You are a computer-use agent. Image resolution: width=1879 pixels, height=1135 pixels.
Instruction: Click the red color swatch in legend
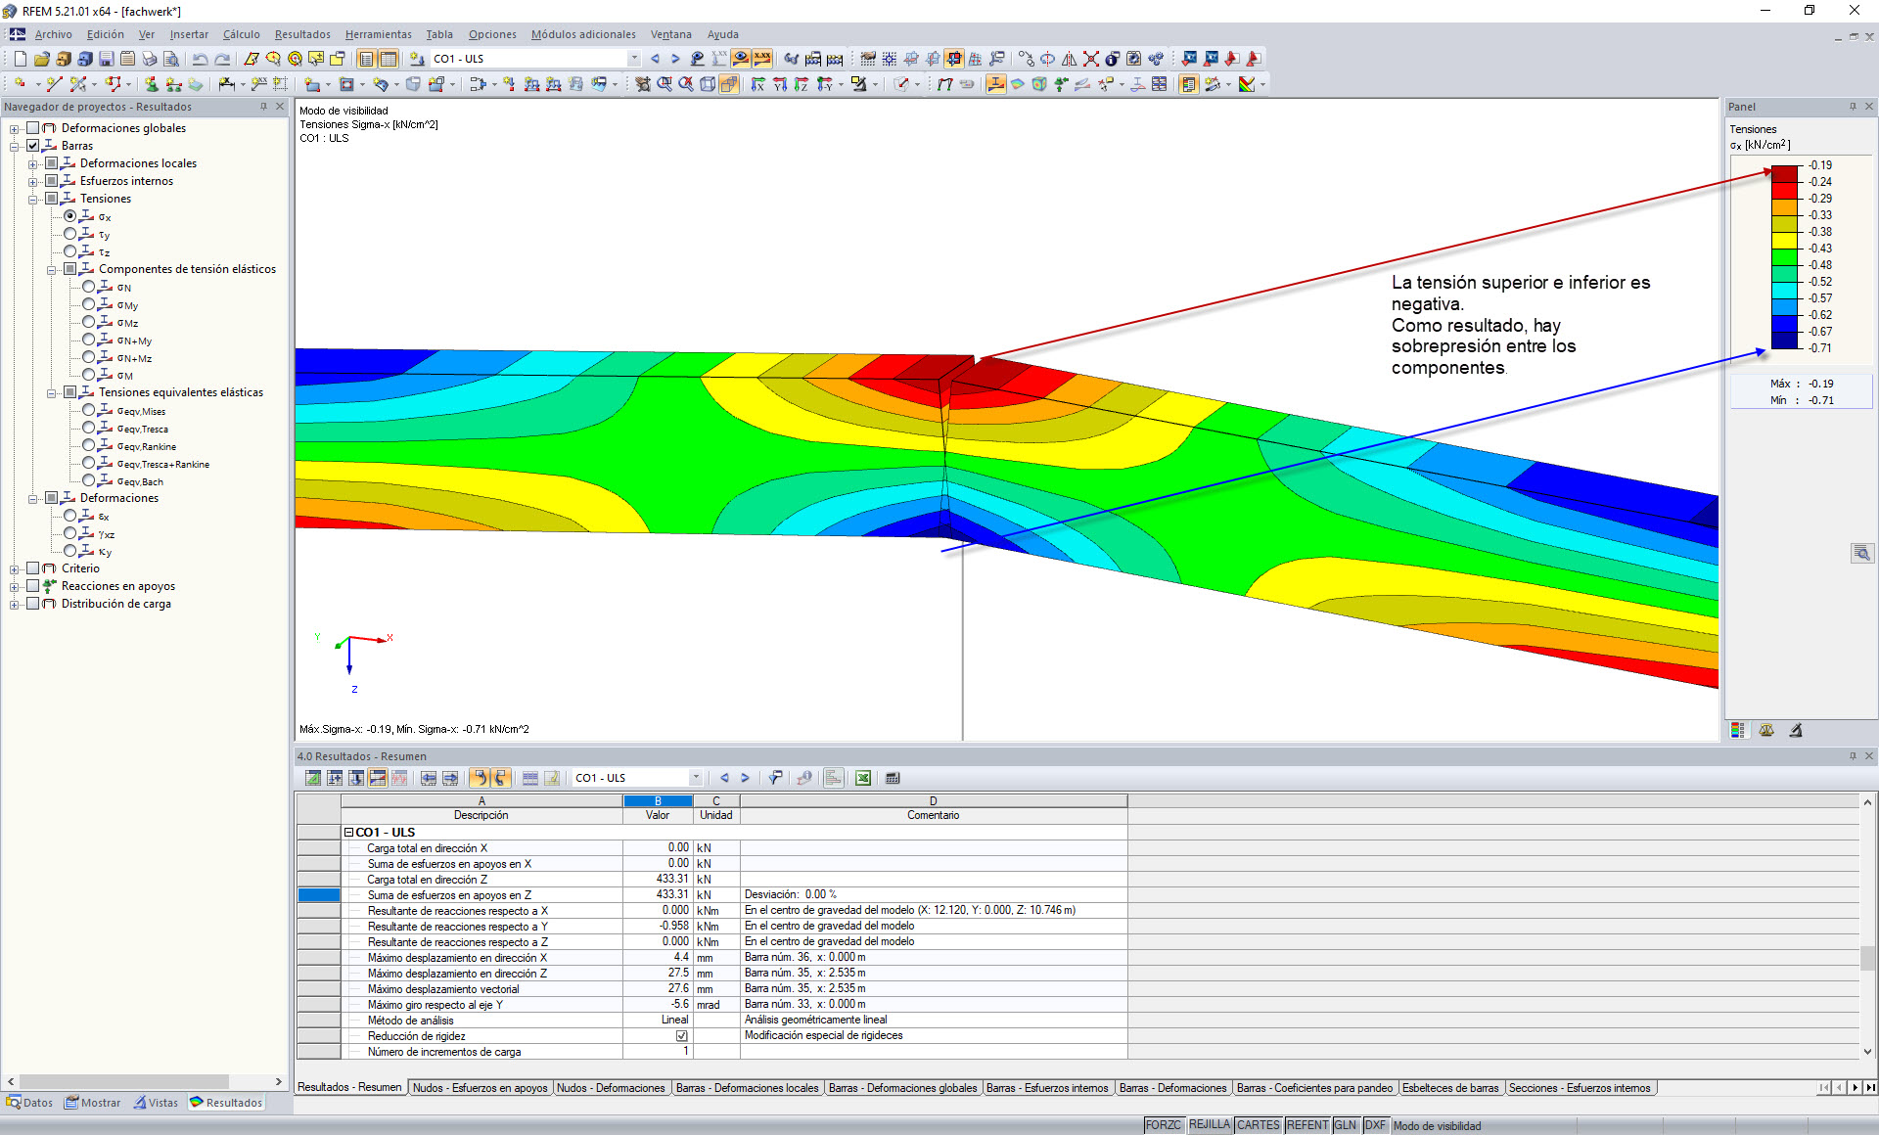pos(1784,191)
